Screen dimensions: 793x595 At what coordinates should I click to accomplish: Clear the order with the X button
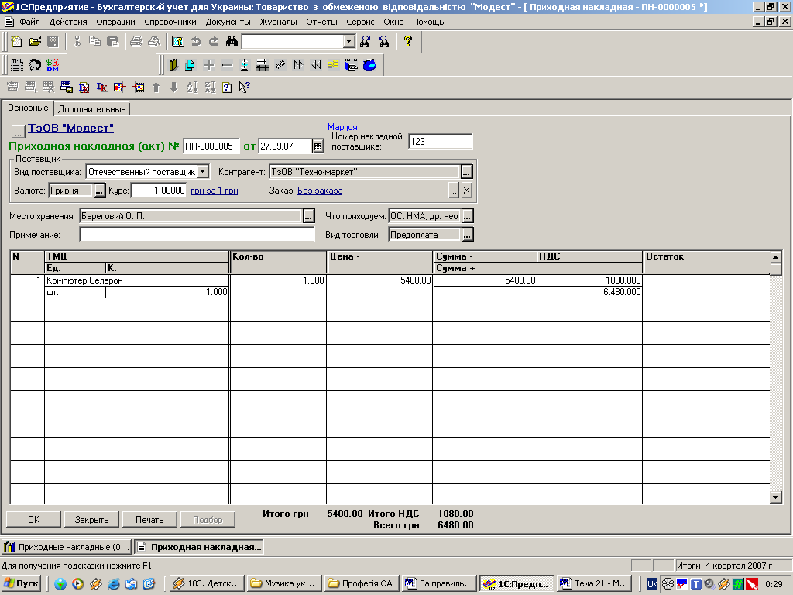(x=467, y=191)
